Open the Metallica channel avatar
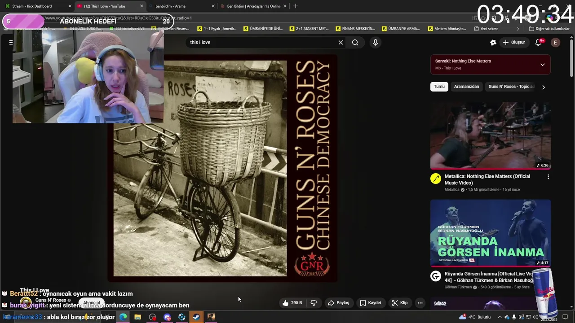This screenshot has height=323, width=575. [436, 179]
